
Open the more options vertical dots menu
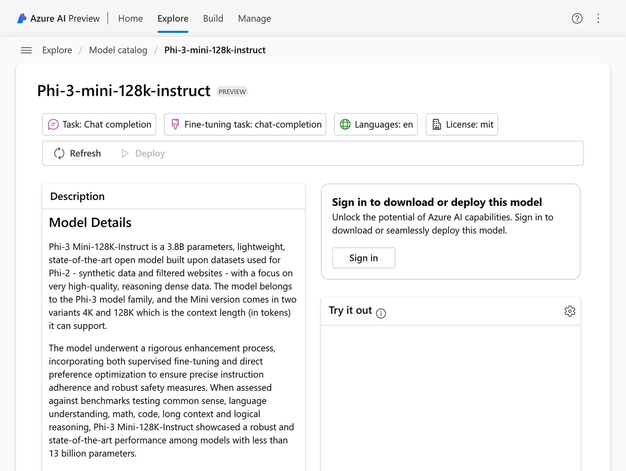click(598, 18)
